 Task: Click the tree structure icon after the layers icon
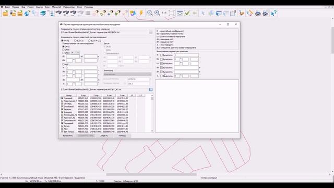pos(51,13)
